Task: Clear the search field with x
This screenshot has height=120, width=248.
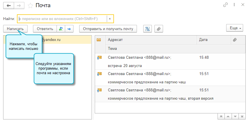Action: (110, 19)
